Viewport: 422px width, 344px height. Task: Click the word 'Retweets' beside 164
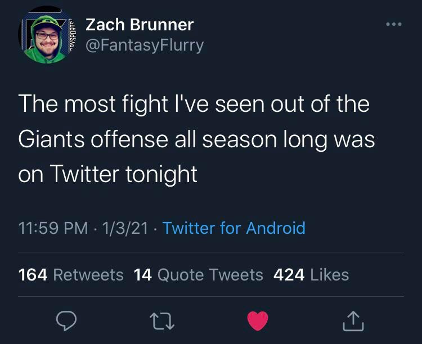point(88,274)
